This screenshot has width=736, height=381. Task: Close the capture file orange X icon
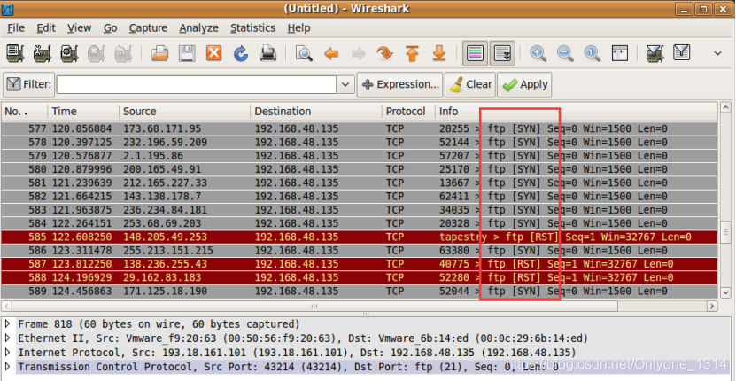click(214, 53)
